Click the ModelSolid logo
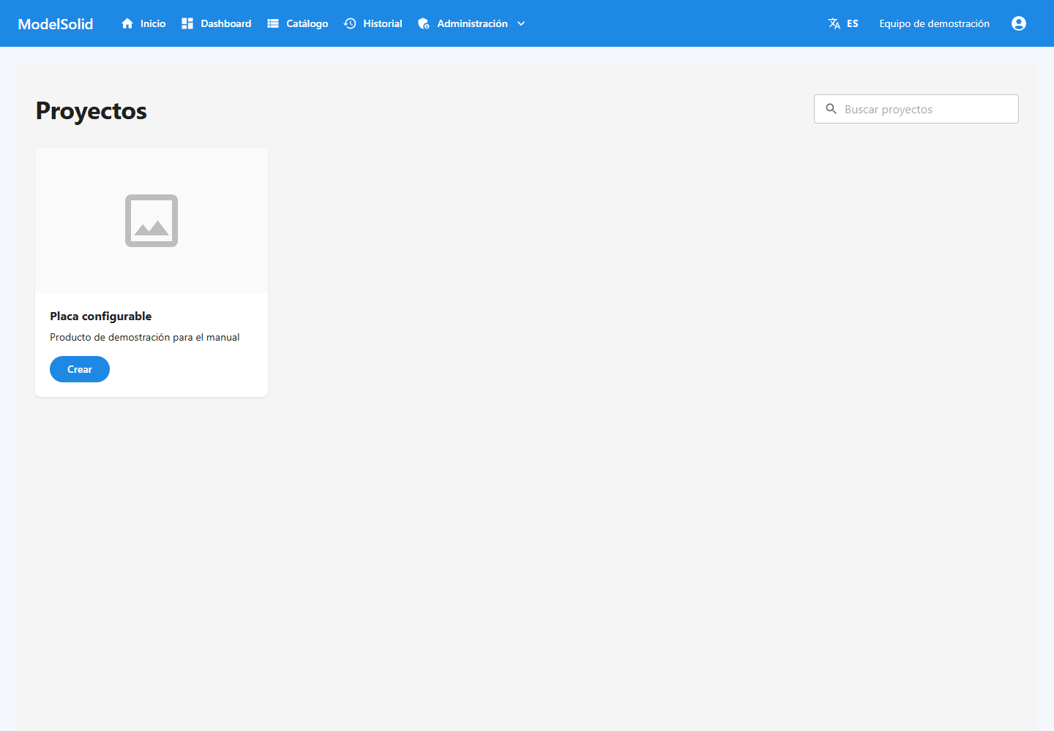 pos(56,23)
